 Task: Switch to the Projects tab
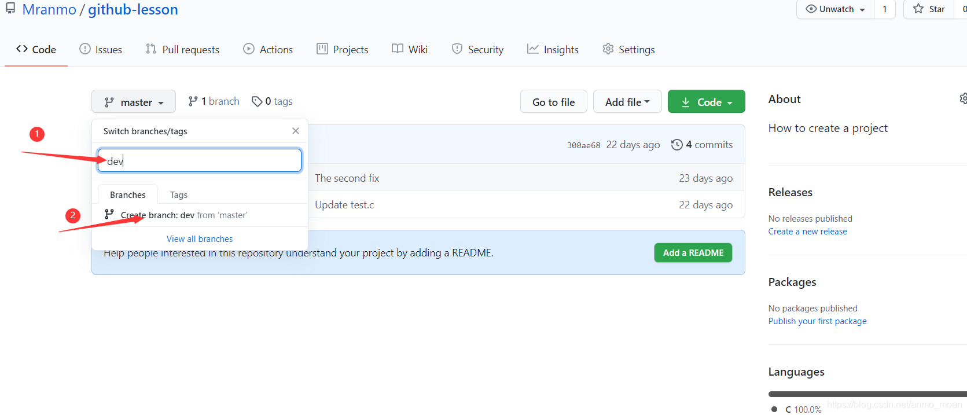(x=343, y=50)
